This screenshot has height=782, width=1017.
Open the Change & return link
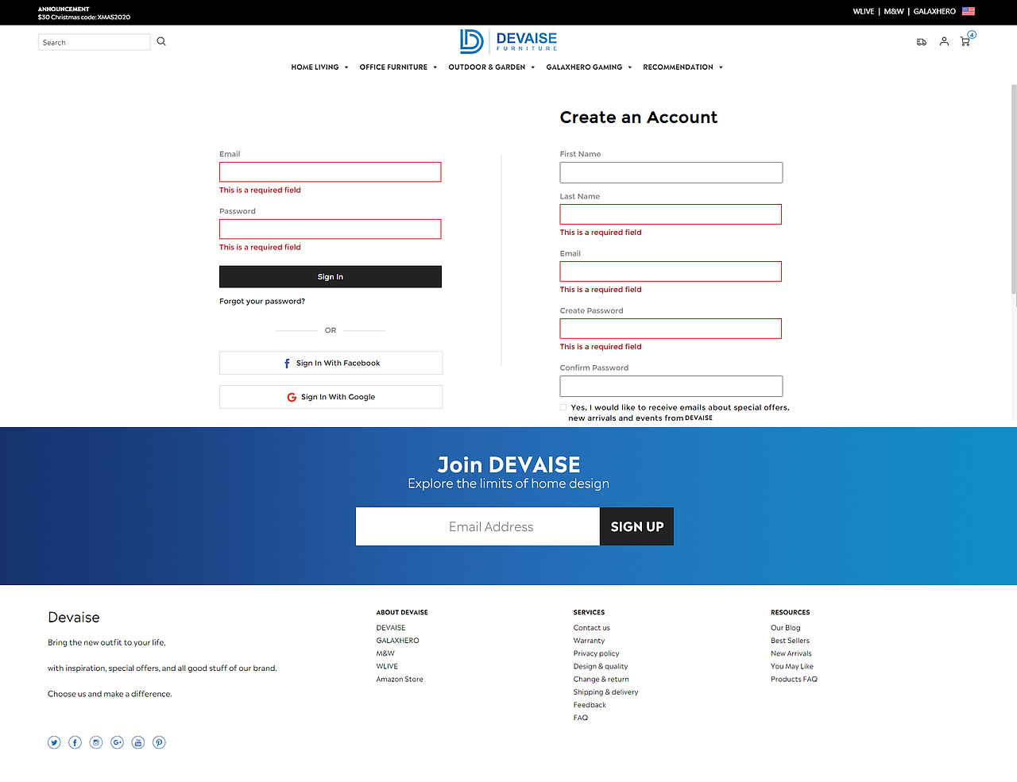(601, 680)
